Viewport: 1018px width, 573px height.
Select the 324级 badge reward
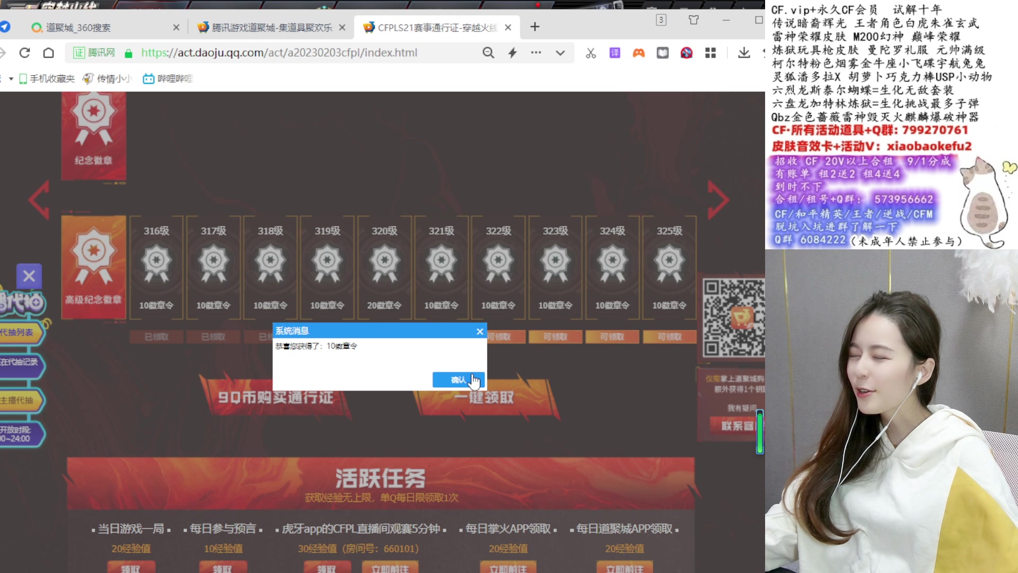pyautogui.click(x=612, y=267)
